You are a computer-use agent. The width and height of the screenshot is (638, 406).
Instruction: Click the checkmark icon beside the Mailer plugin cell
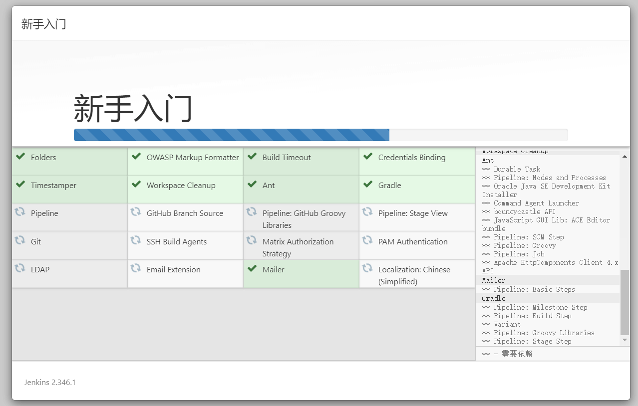click(x=252, y=269)
